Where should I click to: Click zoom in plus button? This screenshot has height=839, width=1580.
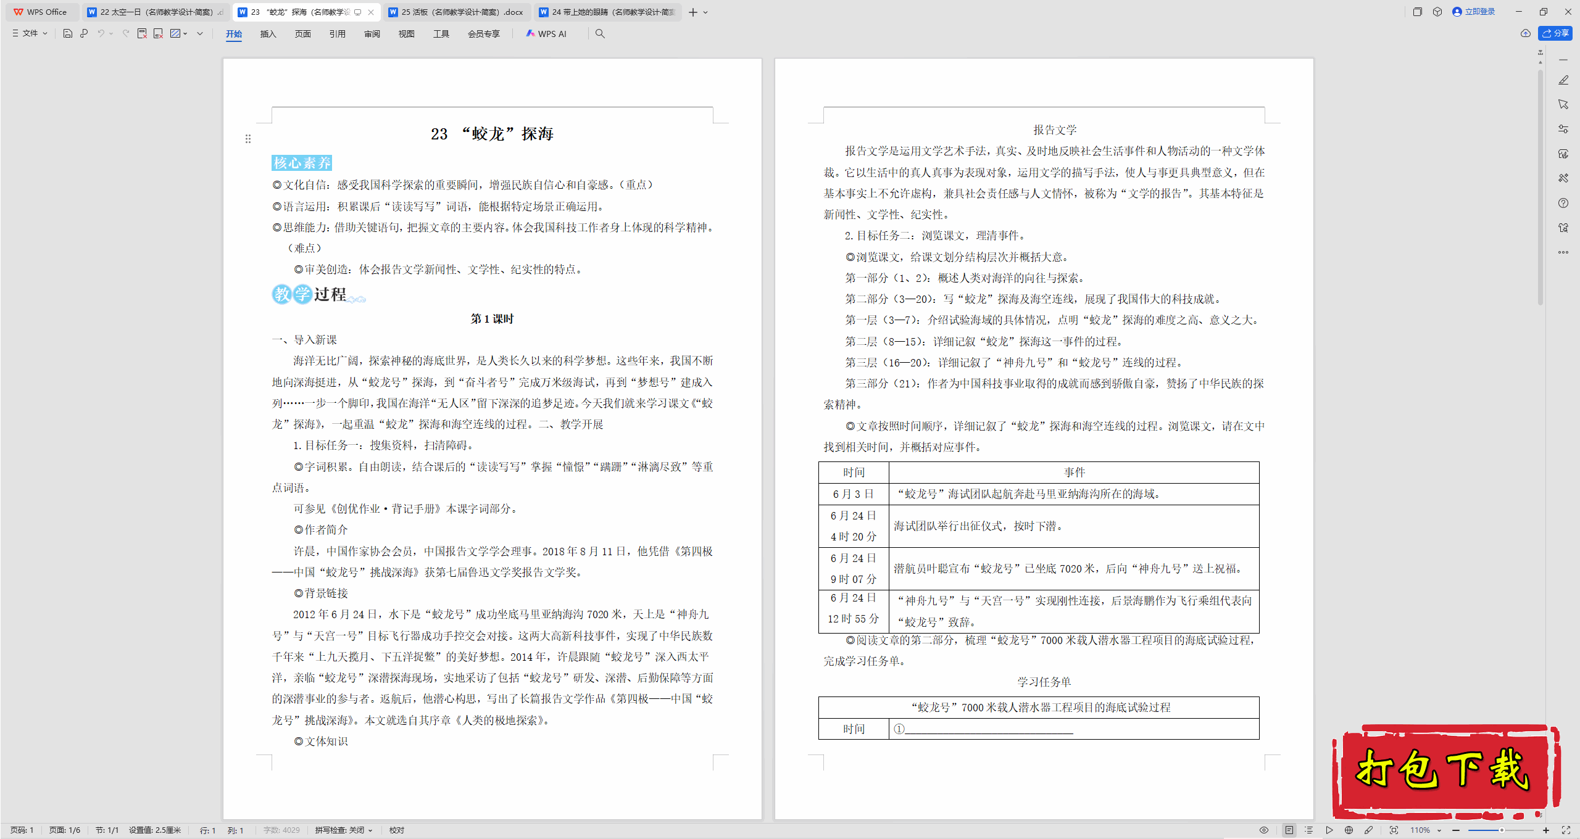pyautogui.click(x=1546, y=830)
